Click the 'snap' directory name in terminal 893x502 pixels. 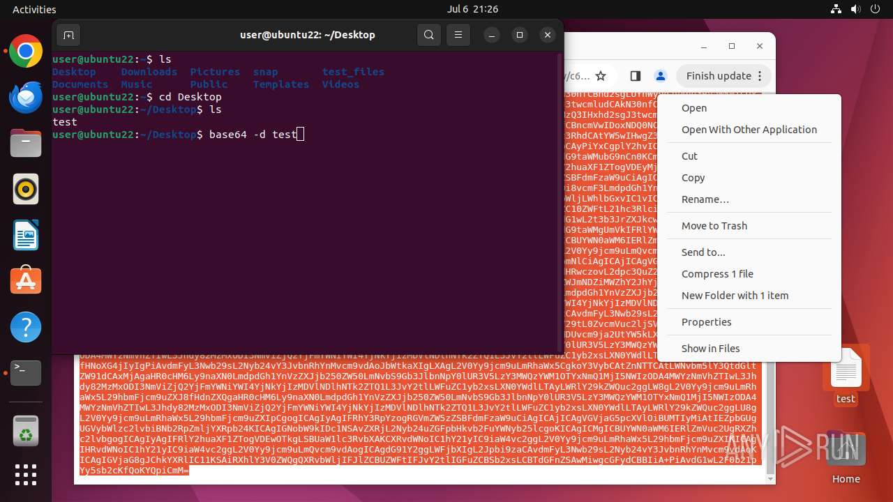(x=265, y=72)
